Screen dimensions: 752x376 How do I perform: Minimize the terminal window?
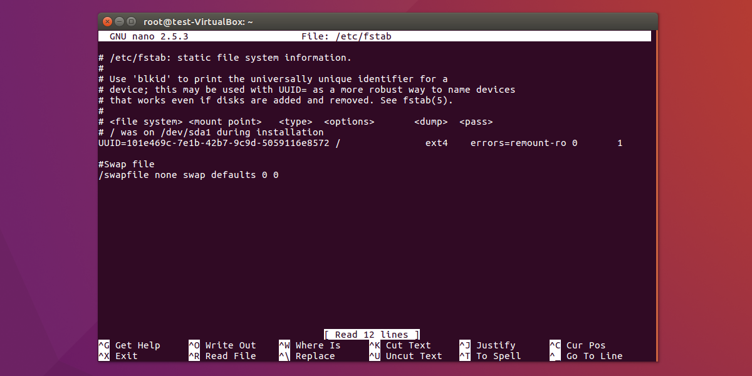click(x=120, y=21)
